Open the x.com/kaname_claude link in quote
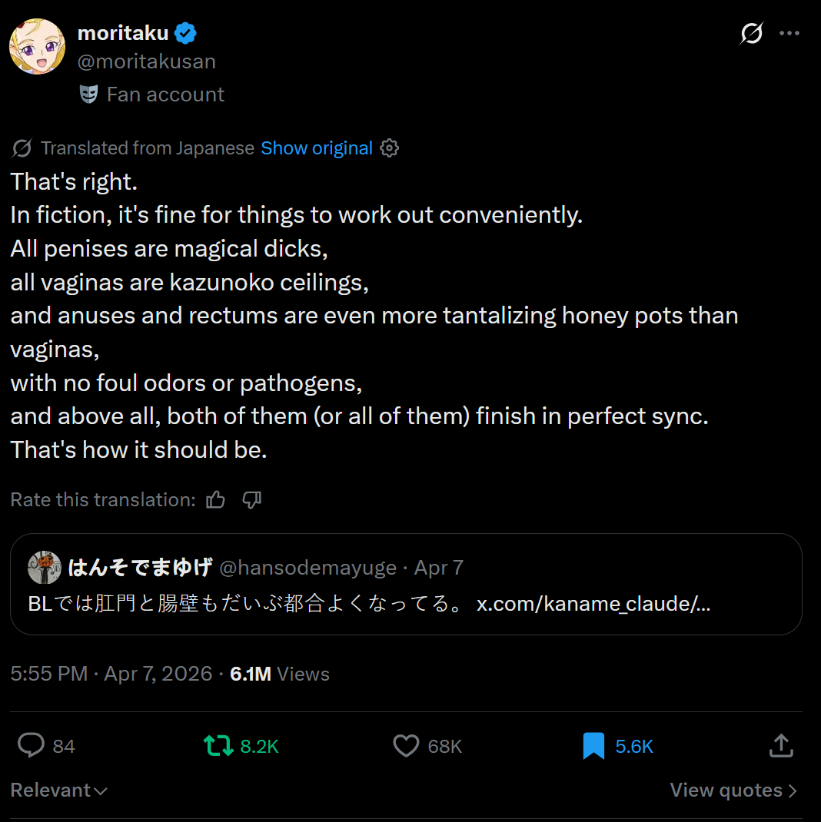The width and height of the screenshot is (821, 822). point(593,604)
